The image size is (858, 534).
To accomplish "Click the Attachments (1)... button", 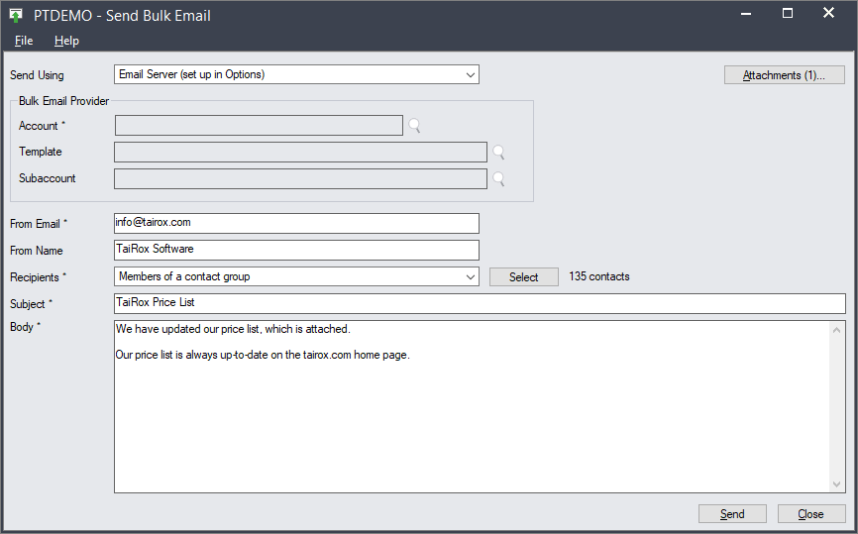I will coord(784,75).
